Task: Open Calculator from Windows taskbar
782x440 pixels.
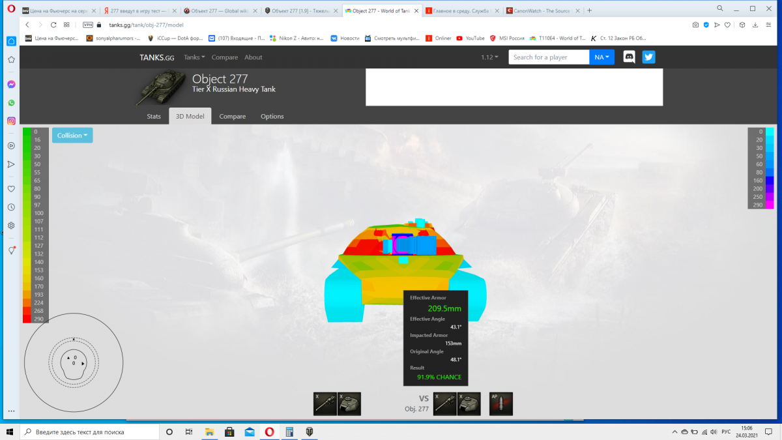Action: [x=289, y=432]
